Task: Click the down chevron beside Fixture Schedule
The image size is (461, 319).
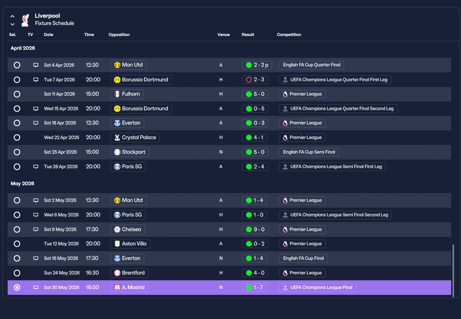Action: [x=13, y=24]
